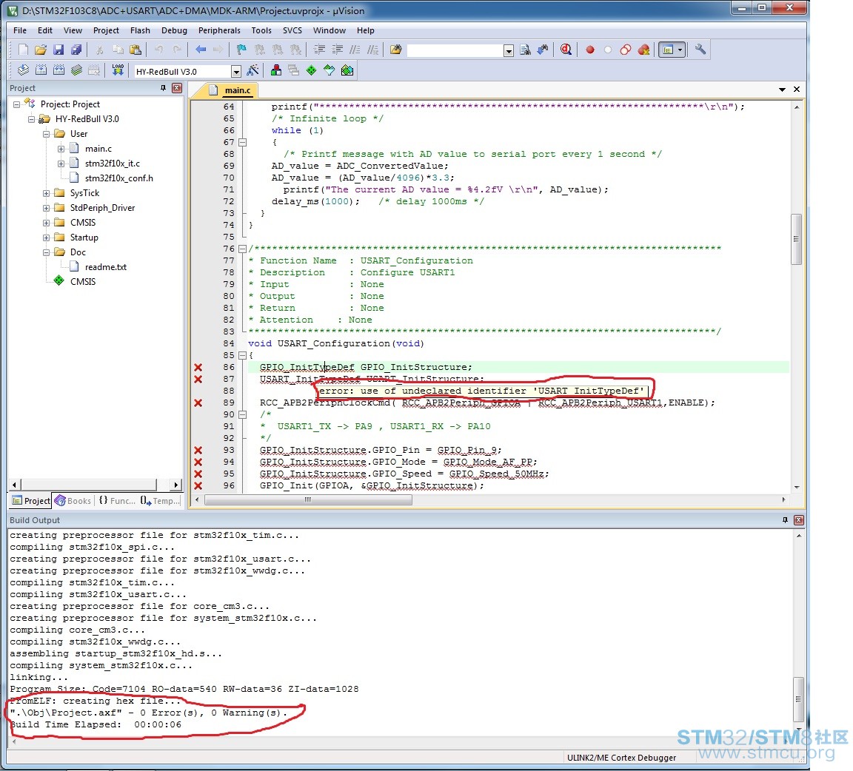Click the editor vertical scrollbar thumb
This screenshot has height=771, width=853.
point(797,239)
